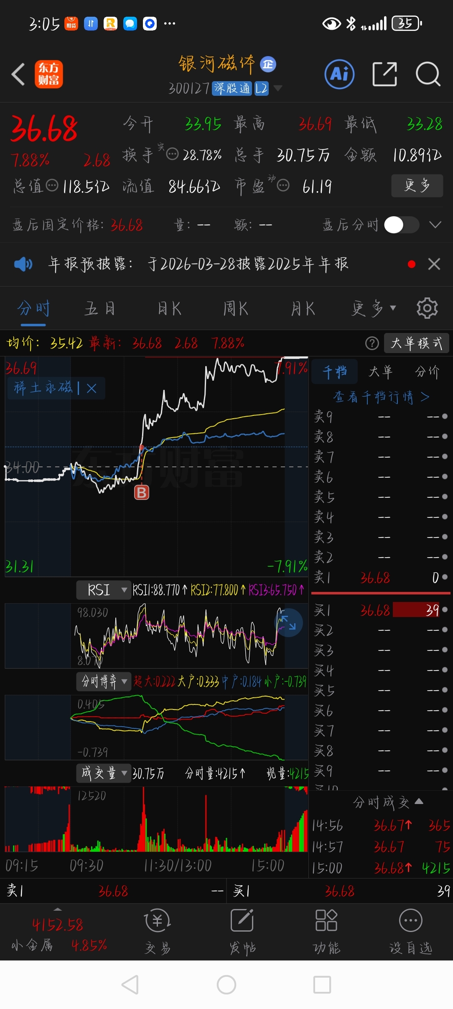The width and height of the screenshot is (453, 1009).
Task: Open chart settings gear icon
Action: 427,308
